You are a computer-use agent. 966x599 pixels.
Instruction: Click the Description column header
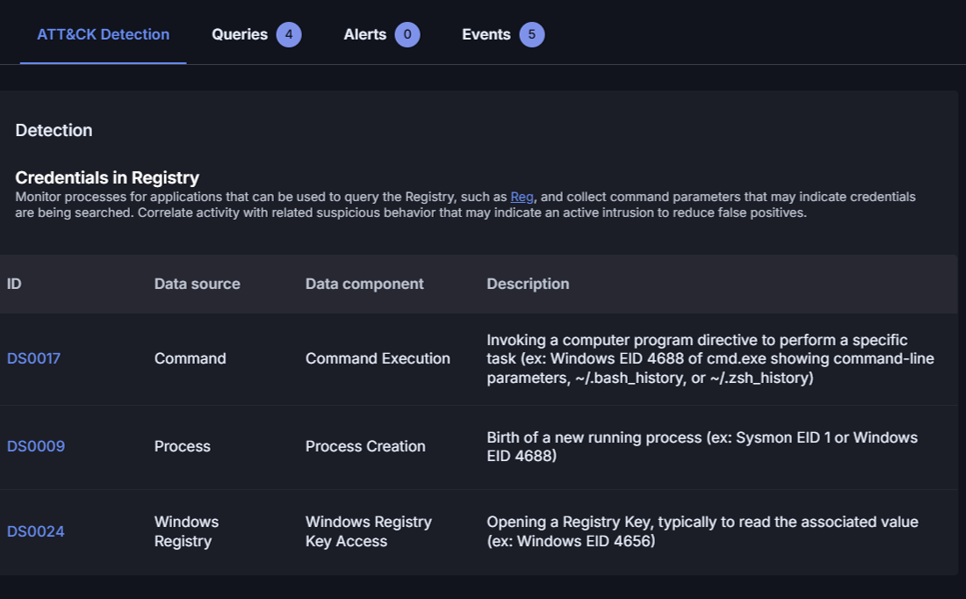click(x=528, y=284)
